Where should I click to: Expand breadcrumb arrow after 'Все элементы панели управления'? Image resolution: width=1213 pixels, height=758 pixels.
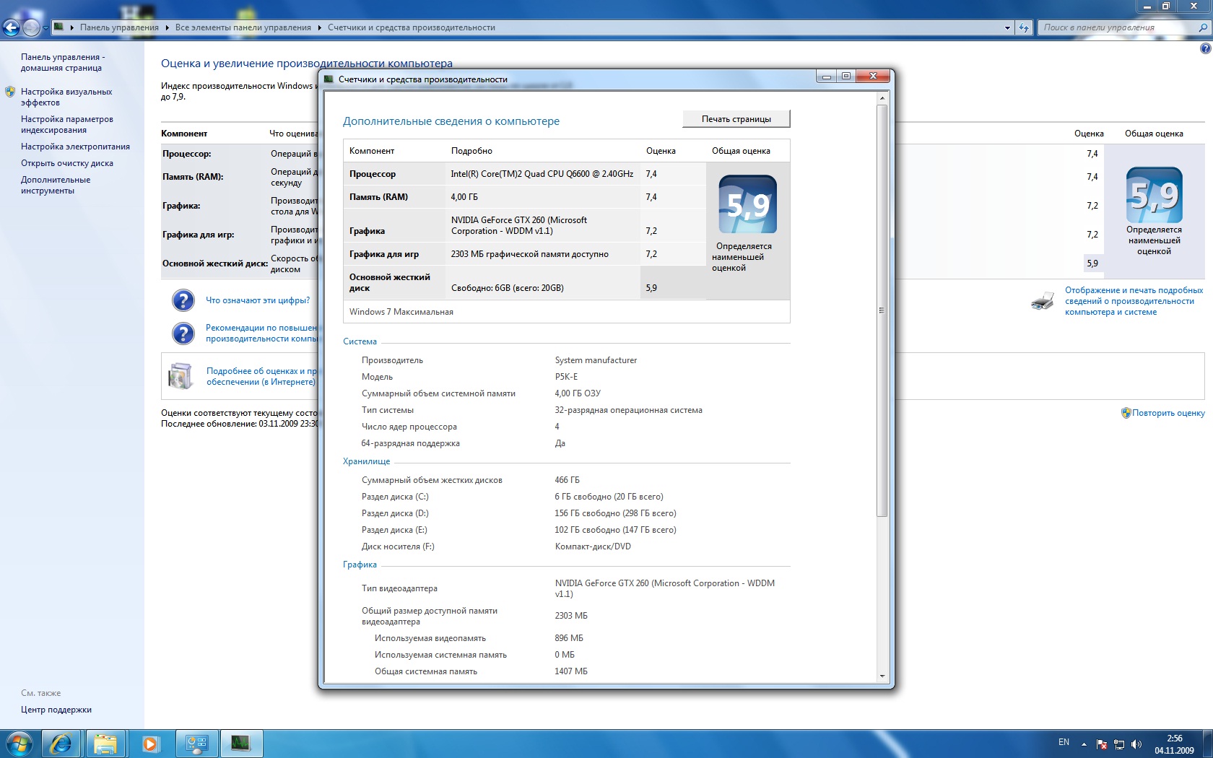319,27
